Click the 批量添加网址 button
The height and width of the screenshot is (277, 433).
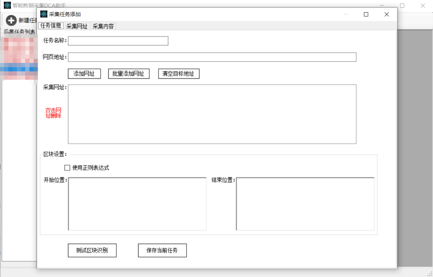pyautogui.click(x=129, y=73)
